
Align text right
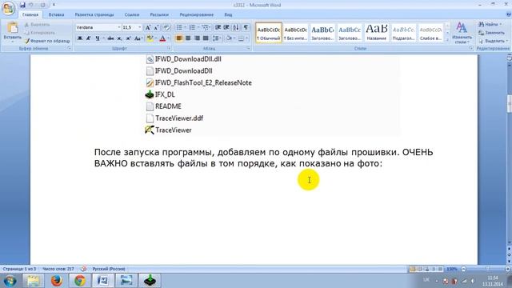pyautogui.click(x=197, y=38)
